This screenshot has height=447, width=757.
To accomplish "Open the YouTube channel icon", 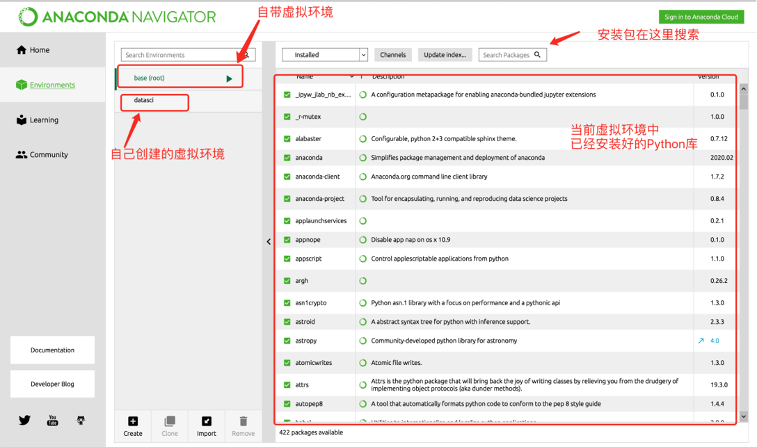I will (x=53, y=421).
